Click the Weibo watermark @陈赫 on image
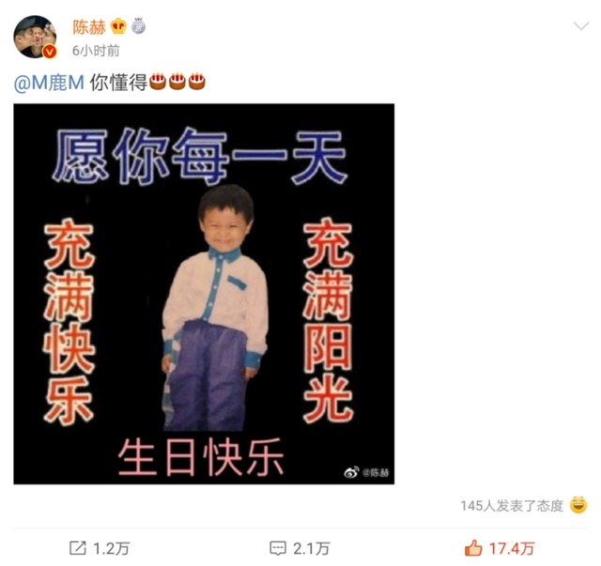Image resolution: width=601 pixels, height=566 pixels. 366,472
